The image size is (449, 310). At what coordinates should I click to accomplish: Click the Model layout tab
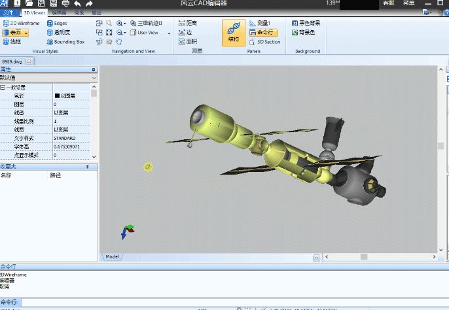(x=112, y=256)
